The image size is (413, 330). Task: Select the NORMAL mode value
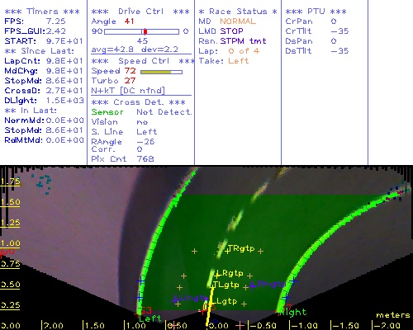click(238, 21)
